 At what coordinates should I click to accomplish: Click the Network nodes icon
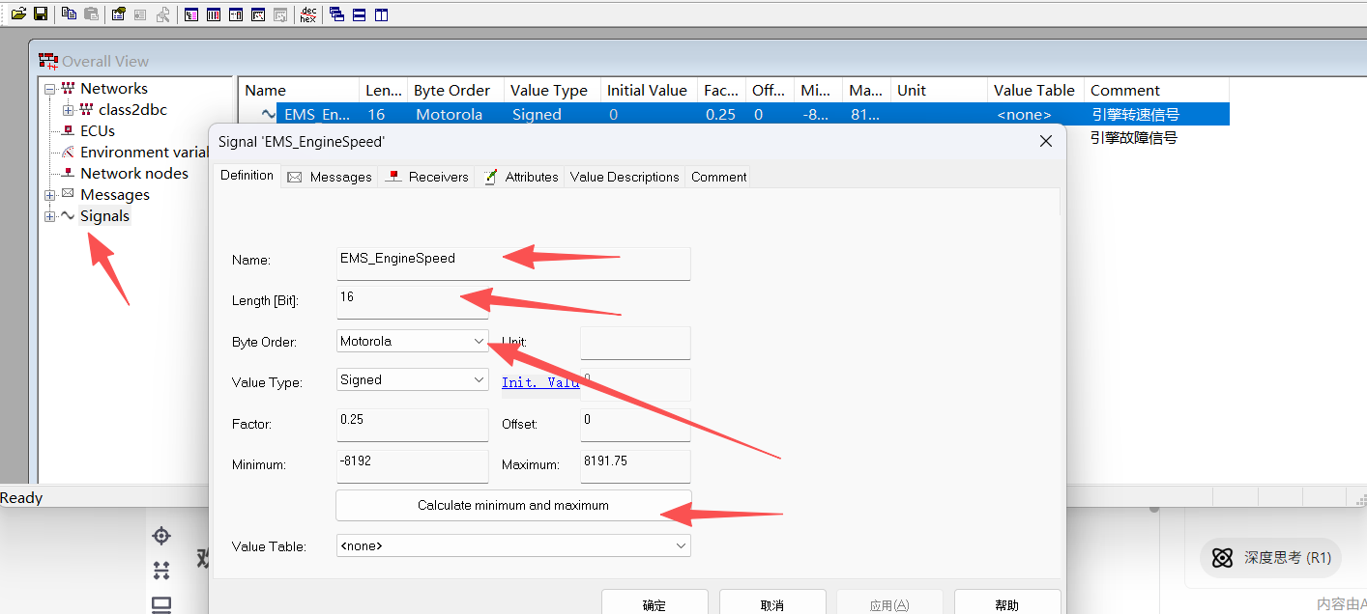click(x=68, y=173)
